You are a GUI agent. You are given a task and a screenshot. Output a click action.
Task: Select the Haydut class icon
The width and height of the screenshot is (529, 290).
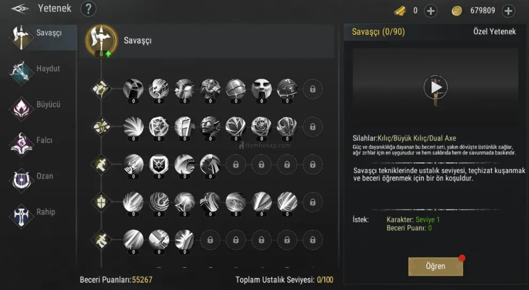tap(21, 72)
